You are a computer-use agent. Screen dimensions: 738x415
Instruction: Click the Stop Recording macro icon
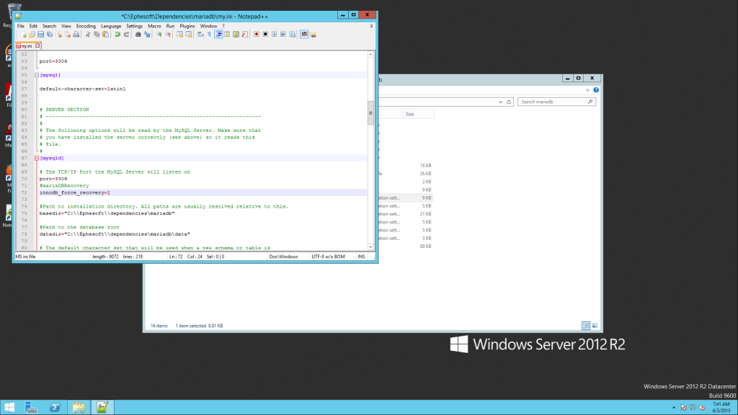(x=265, y=35)
